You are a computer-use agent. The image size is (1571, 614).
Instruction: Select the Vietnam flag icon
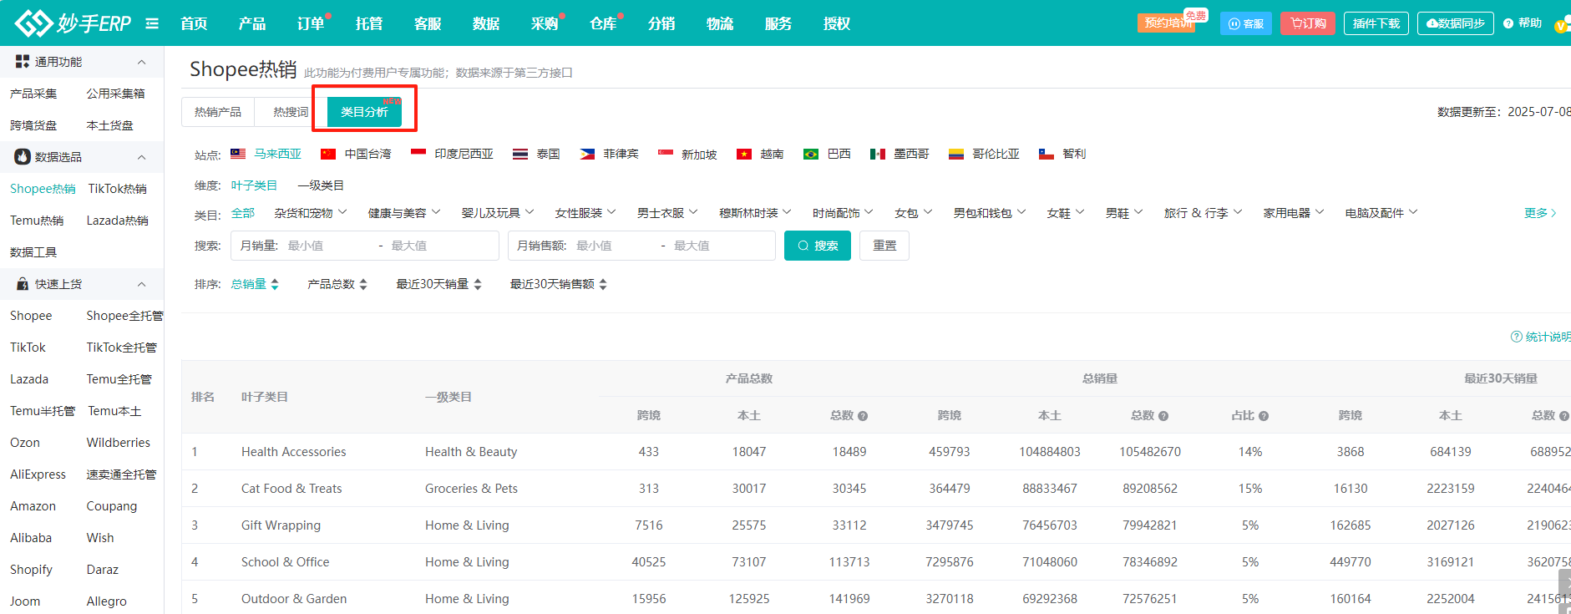[744, 154]
